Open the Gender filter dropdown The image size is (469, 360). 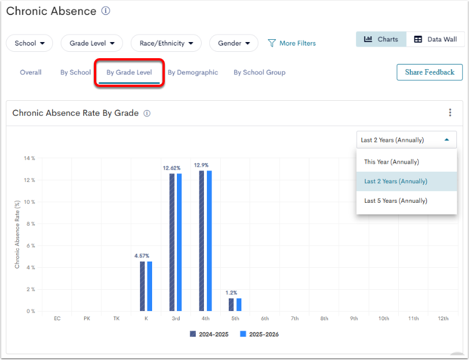click(233, 43)
